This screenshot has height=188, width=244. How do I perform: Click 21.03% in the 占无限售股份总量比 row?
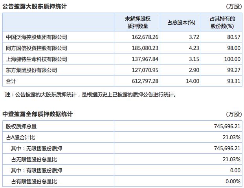coord(231,160)
